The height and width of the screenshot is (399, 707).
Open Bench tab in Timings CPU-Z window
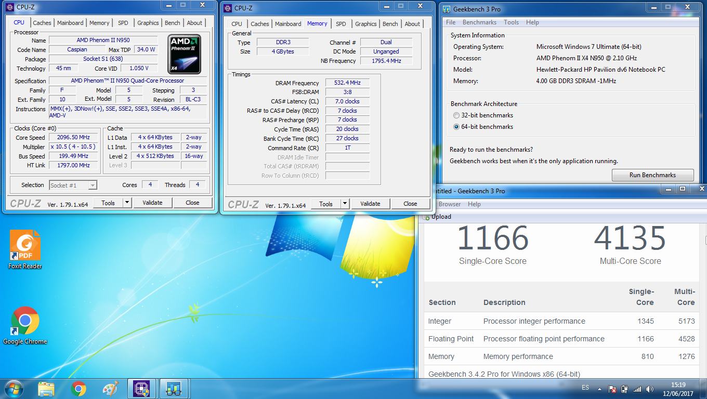[390, 24]
